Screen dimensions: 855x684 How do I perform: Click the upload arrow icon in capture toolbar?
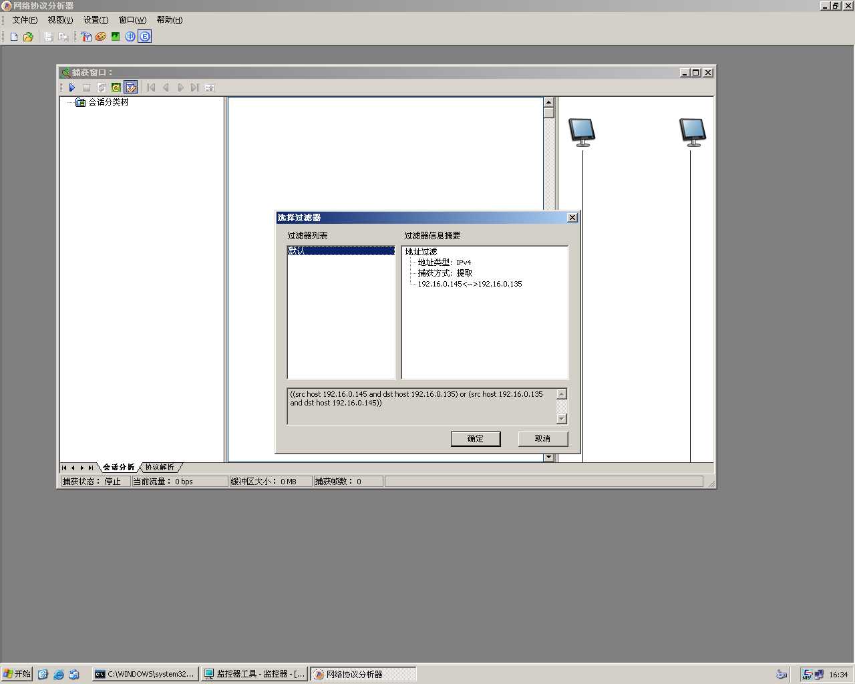pyautogui.click(x=210, y=88)
